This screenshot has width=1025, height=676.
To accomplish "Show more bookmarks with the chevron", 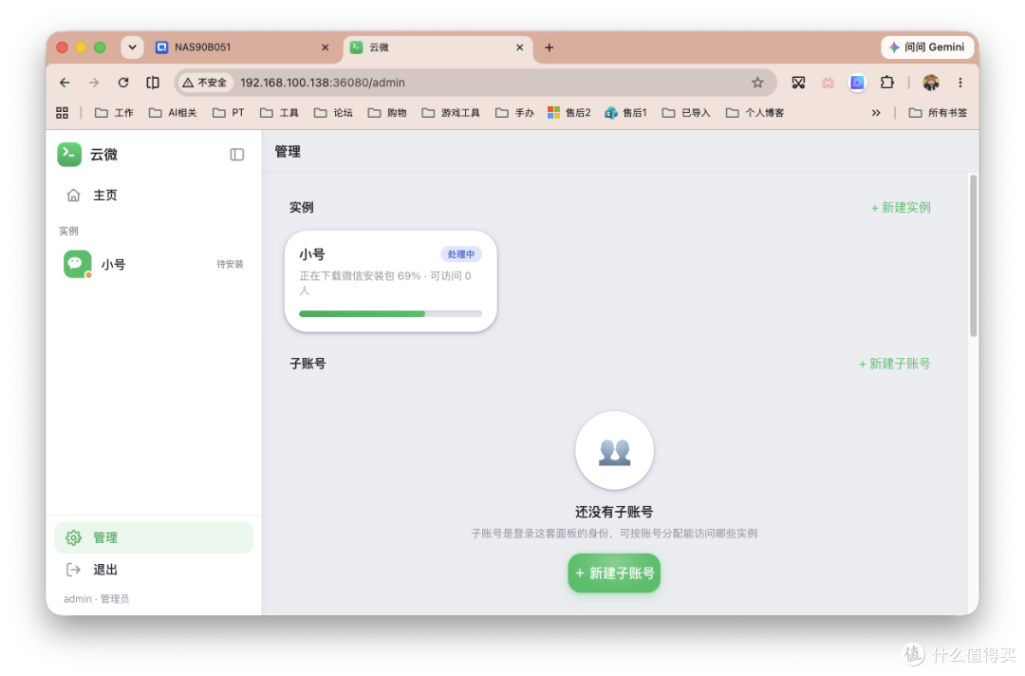I will (875, 112).
